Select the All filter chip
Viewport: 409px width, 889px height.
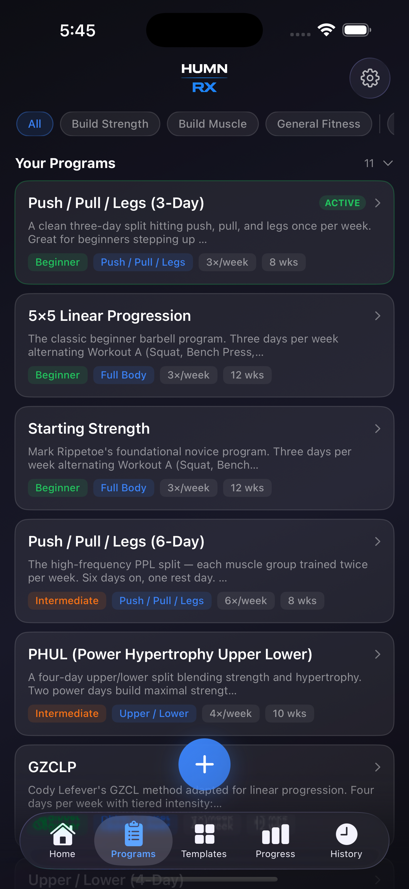35,124
